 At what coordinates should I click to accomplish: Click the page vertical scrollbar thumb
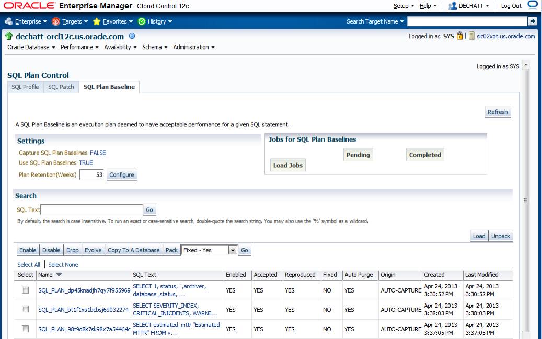[526, 201]
